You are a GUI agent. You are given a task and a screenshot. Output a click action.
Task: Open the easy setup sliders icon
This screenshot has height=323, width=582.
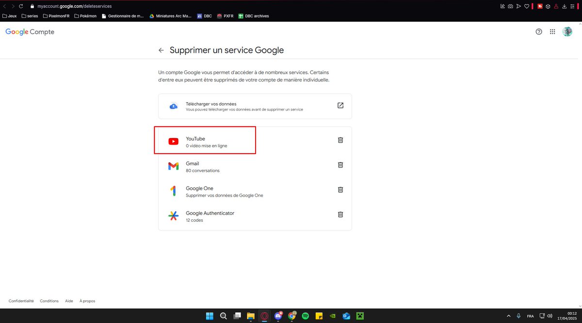[x=571, y=6]
